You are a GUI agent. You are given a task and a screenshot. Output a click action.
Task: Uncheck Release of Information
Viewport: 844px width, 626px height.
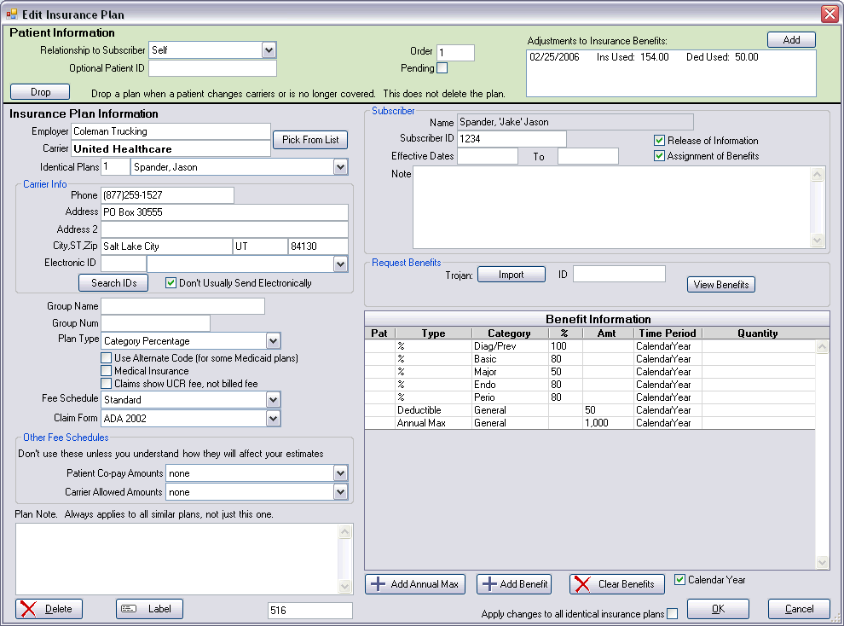659,141
